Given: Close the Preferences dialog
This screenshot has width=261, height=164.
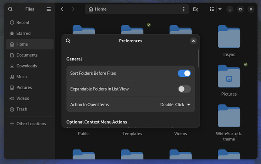Looking at the screenshot, I should click(193, 41).
